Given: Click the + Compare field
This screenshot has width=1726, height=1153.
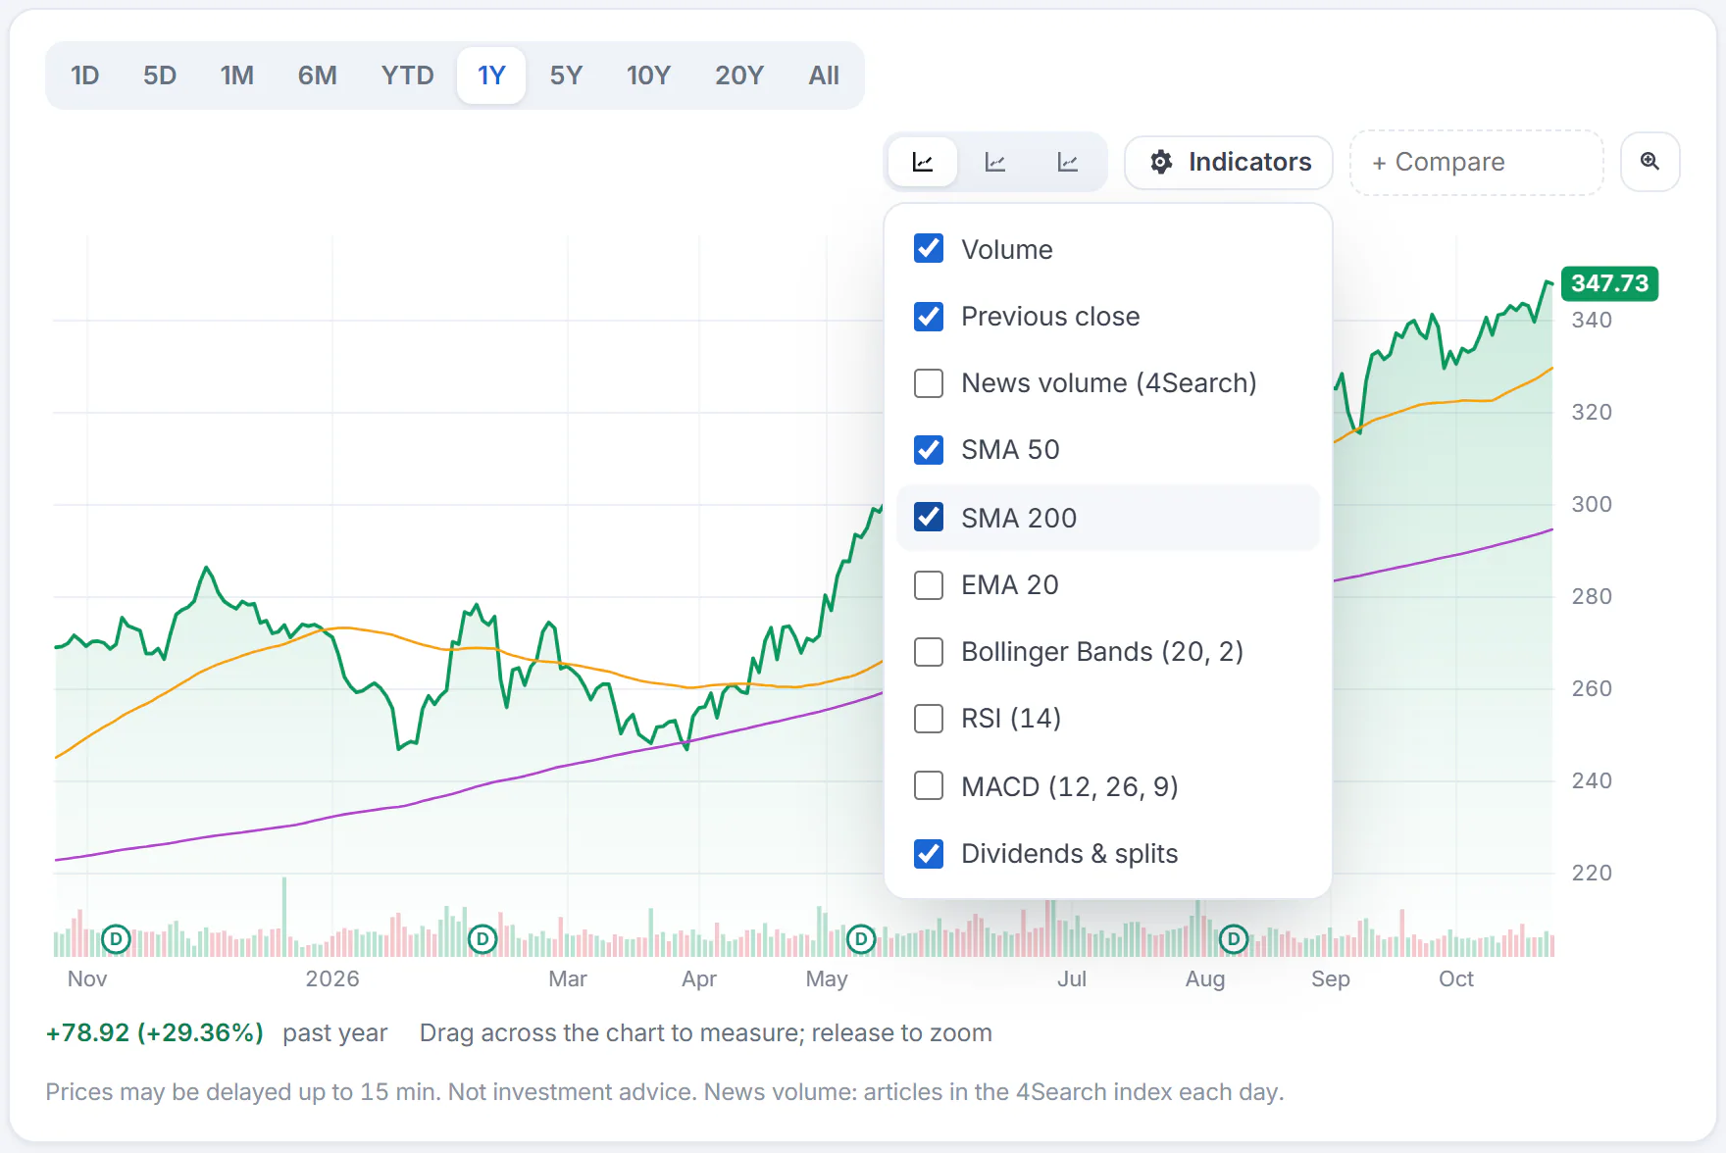Looking at the screenshot, I should point(1477,163).
